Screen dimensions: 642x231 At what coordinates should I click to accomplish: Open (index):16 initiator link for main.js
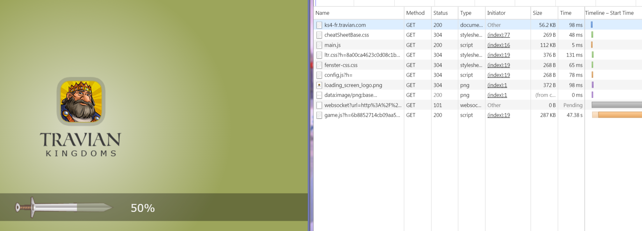click(498, 45)
